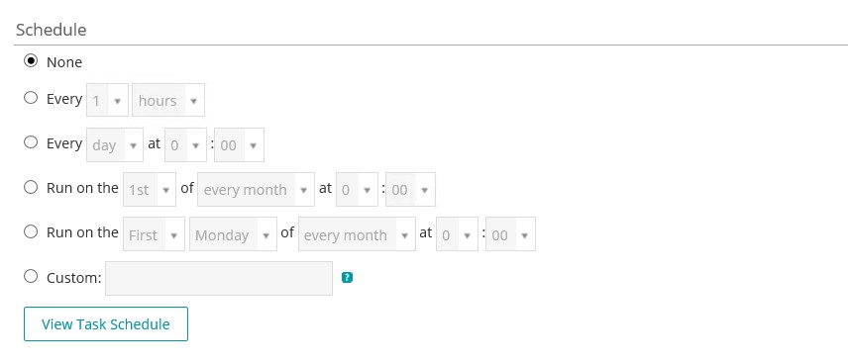Screen dimensions: 848x364
Task: Choose the Every day at radio option
Action: coord(31,142)
